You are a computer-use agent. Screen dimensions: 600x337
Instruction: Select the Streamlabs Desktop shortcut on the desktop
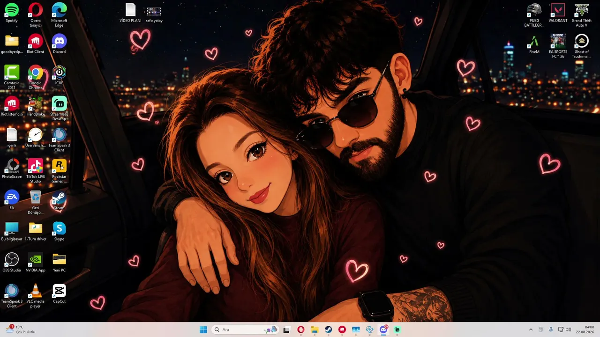coord(59,109)
